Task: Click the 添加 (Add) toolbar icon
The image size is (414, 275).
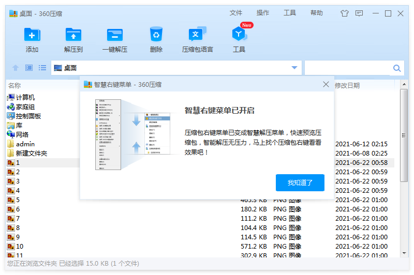Action: tap(32, 35)
